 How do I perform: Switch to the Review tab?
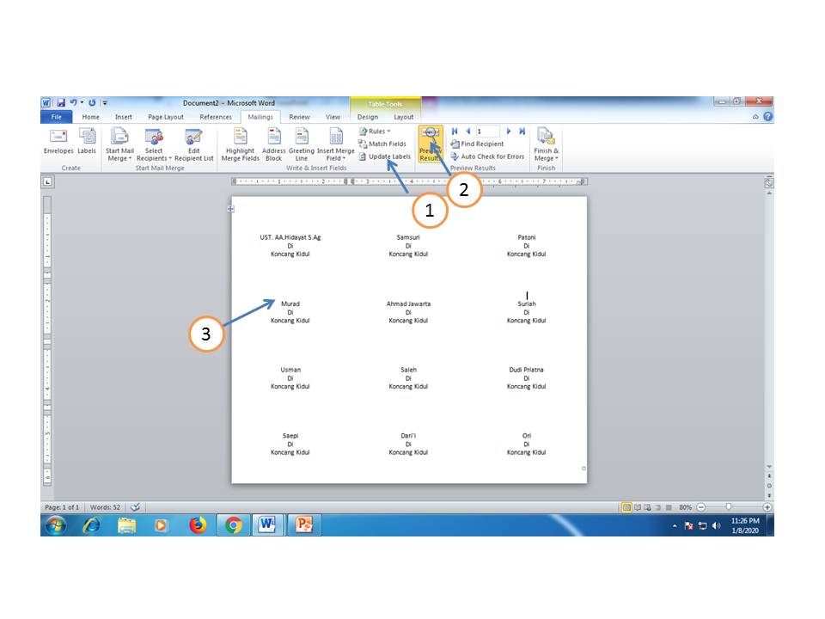tap(299, 117)
